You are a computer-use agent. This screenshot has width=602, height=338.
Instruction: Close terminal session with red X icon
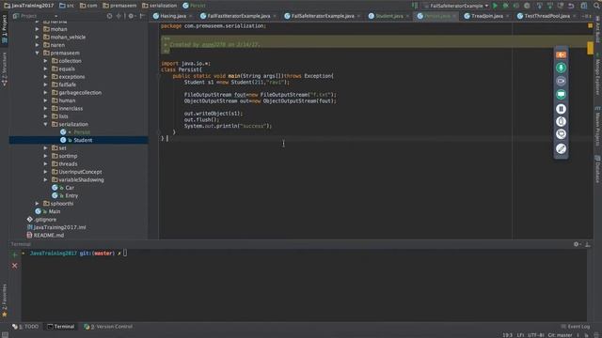[x=15, y=266]
